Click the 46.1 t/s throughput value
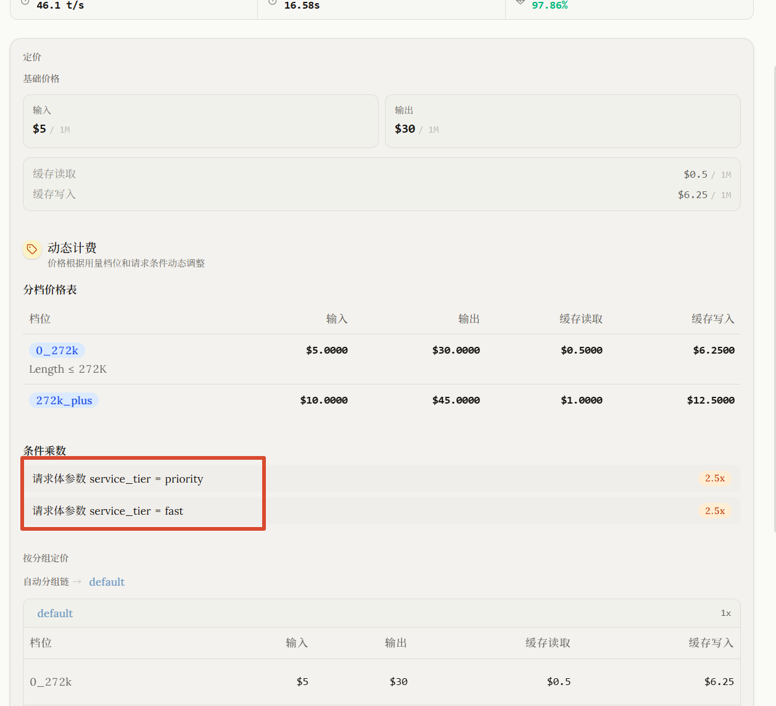 click(x=60, y=5)
